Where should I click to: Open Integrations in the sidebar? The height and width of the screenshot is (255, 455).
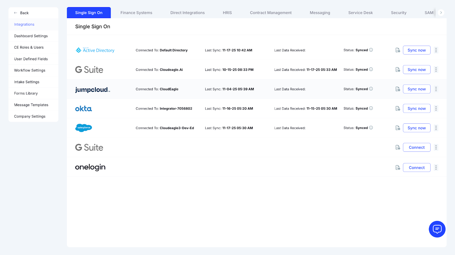pyautogui.click(x=34, y=24)
